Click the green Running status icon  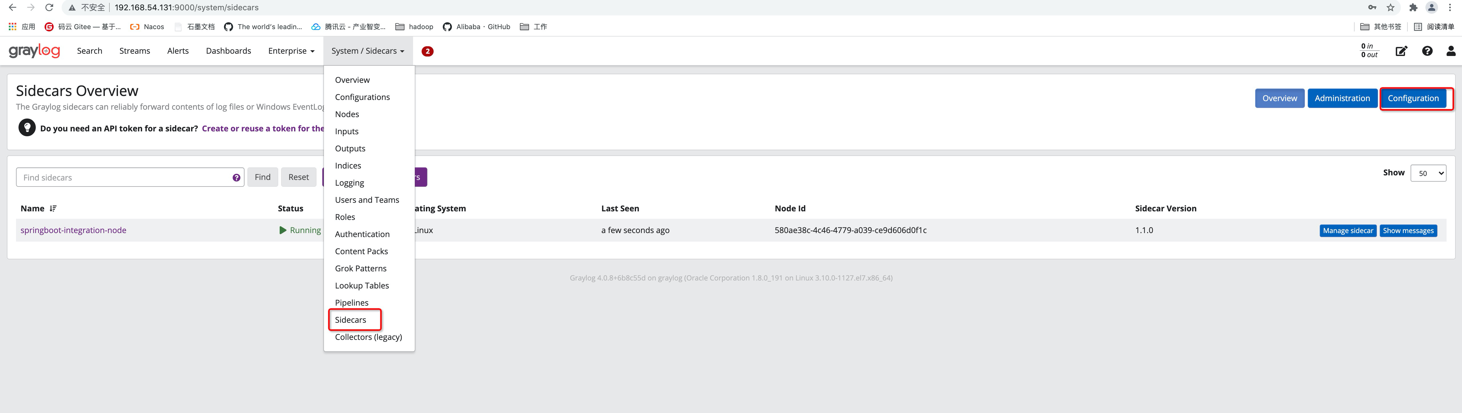pyautogui.click(x=282, y=230)
